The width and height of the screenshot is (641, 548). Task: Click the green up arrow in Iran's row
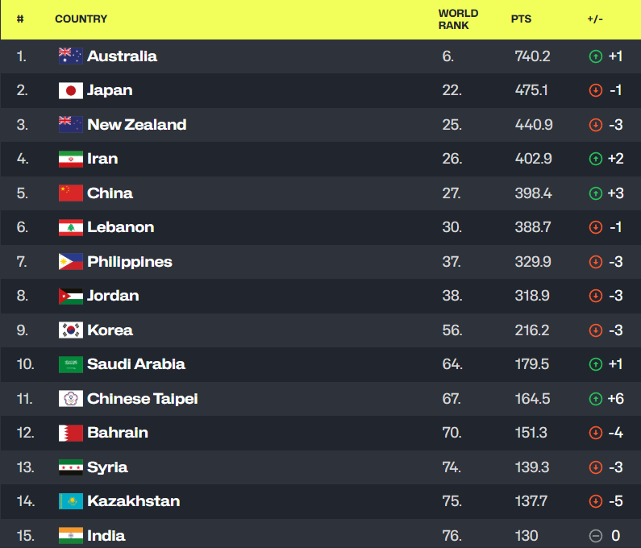click(x=596, y=159)
